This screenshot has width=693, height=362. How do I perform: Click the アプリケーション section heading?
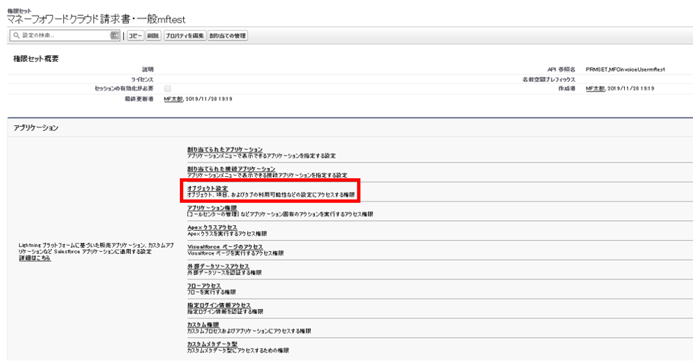point(36,127)
